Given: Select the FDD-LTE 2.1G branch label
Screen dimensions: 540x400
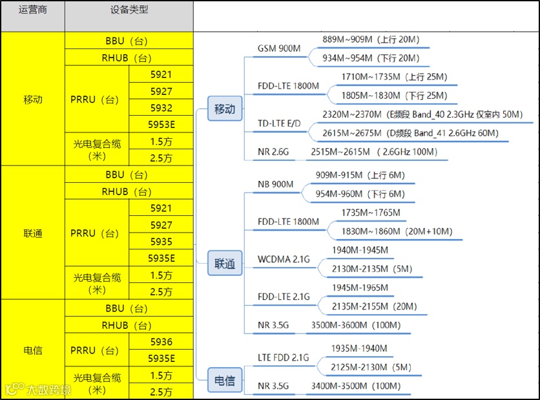Looking at the screenshot, I should point(284,297).
